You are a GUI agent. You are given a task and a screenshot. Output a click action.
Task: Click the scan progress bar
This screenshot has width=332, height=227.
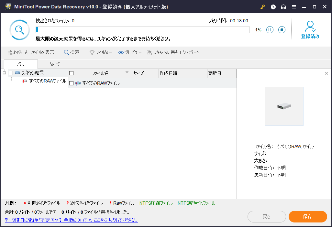click(x=142, y=30)
